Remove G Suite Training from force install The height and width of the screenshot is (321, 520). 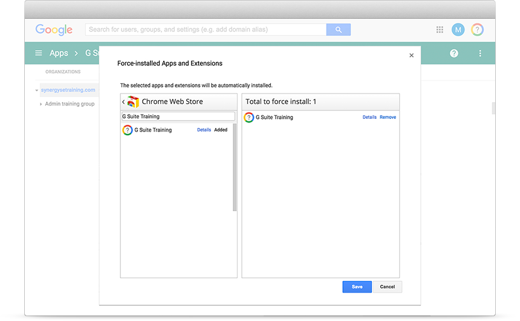pos(388,117)
